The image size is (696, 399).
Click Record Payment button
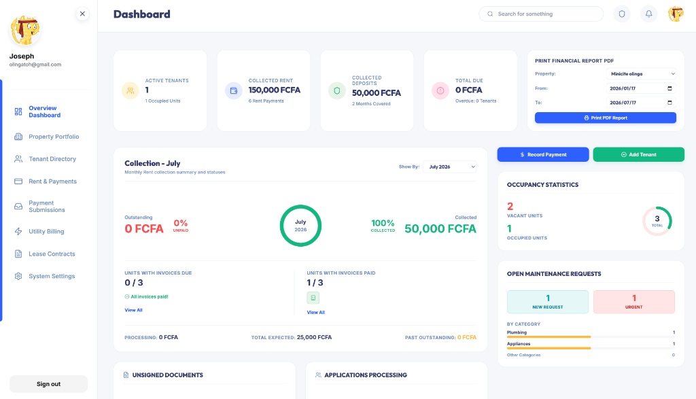543,154
